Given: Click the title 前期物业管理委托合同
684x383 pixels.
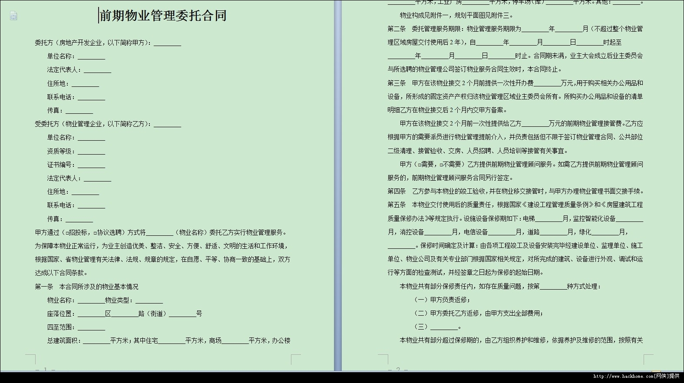Looking at the screenshot, I should tap(163, 16).
